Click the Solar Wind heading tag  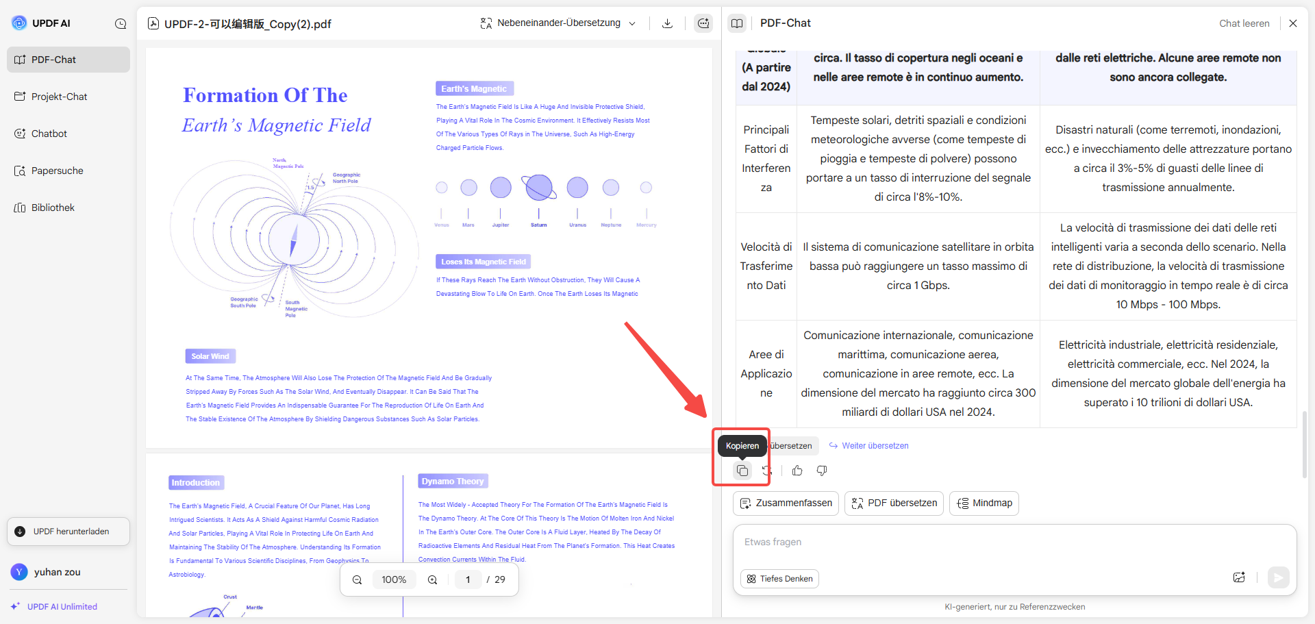point(210,356)
